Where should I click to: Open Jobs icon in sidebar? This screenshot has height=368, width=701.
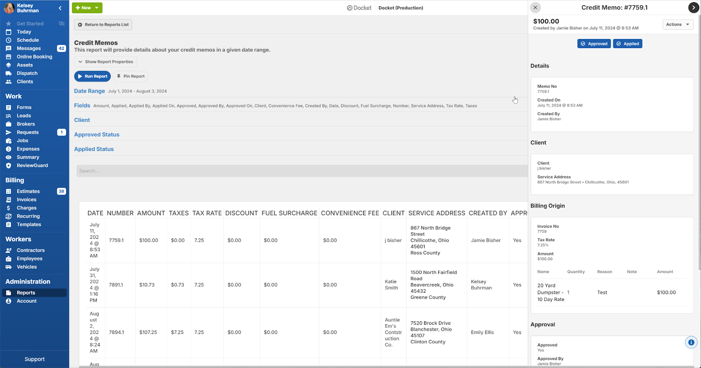pyautogui.click(x=8, y=141)
